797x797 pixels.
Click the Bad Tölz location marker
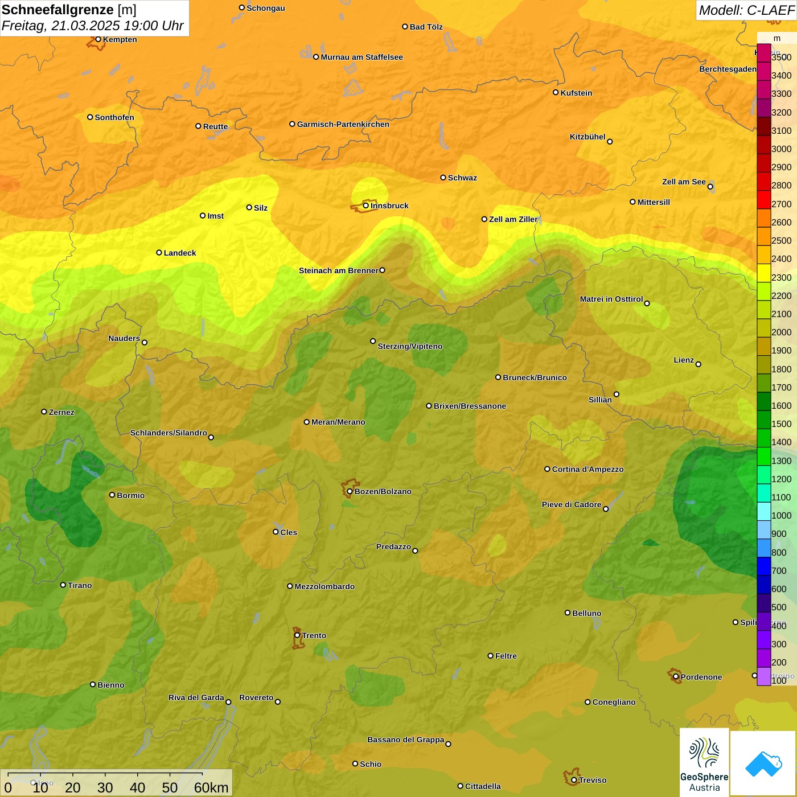tap(405, 27)
